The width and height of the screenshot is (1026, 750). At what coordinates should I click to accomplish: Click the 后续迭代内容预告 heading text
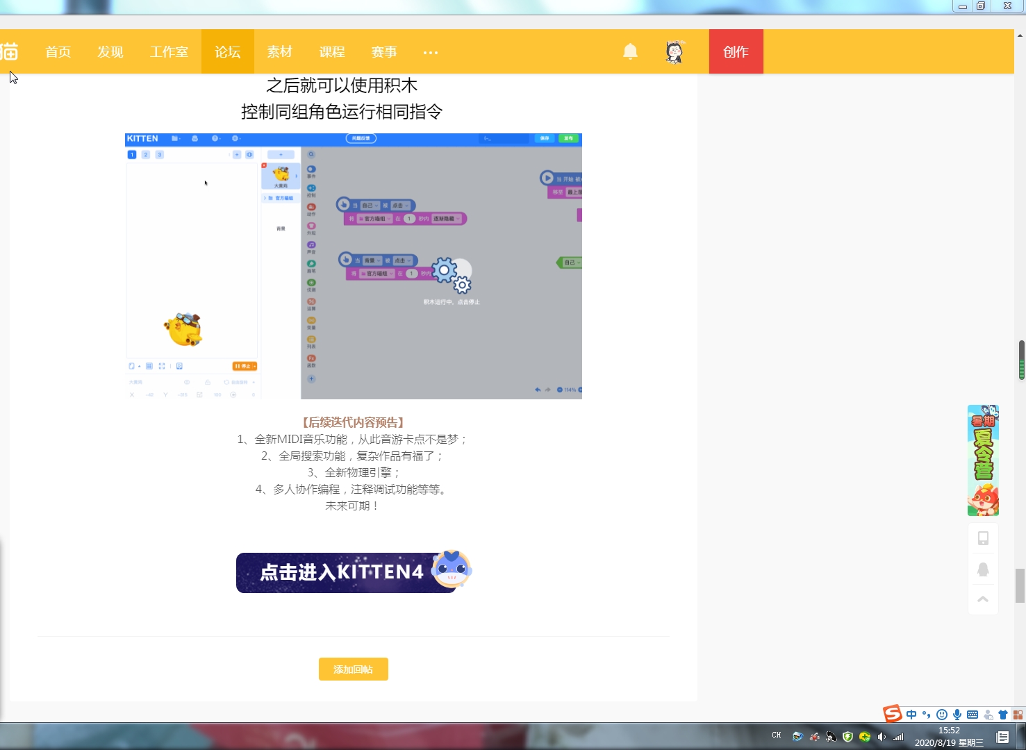pos(353,422)
